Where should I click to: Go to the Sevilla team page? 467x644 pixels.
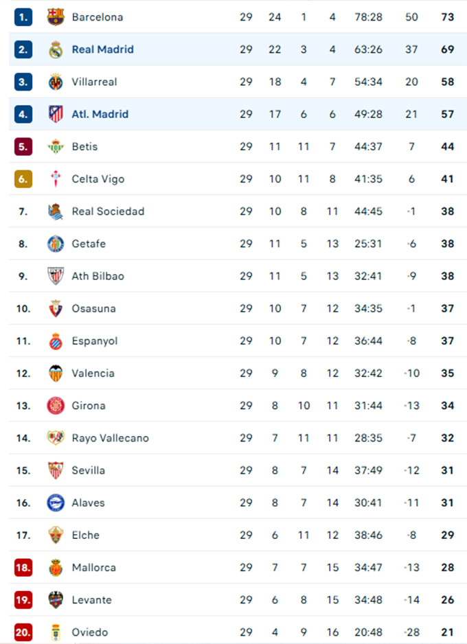[x=89, y=470]
